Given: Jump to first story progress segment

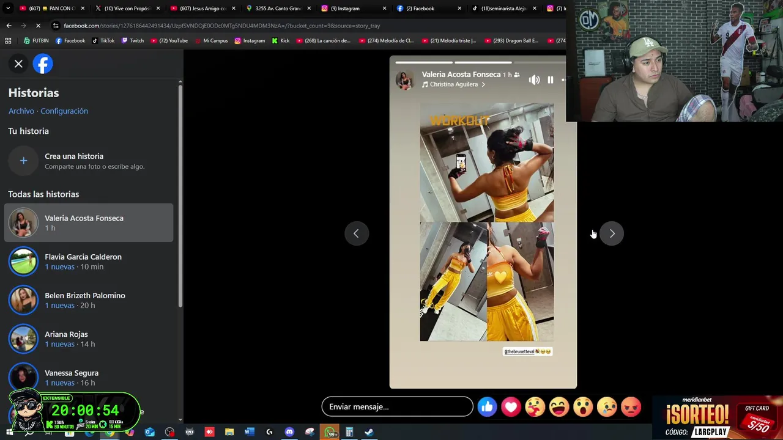Looking at the screenshot, I should (423, 62).
